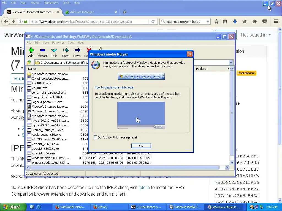
Task: Submit search with arrow in search box
Action: [x=208, y=21]
